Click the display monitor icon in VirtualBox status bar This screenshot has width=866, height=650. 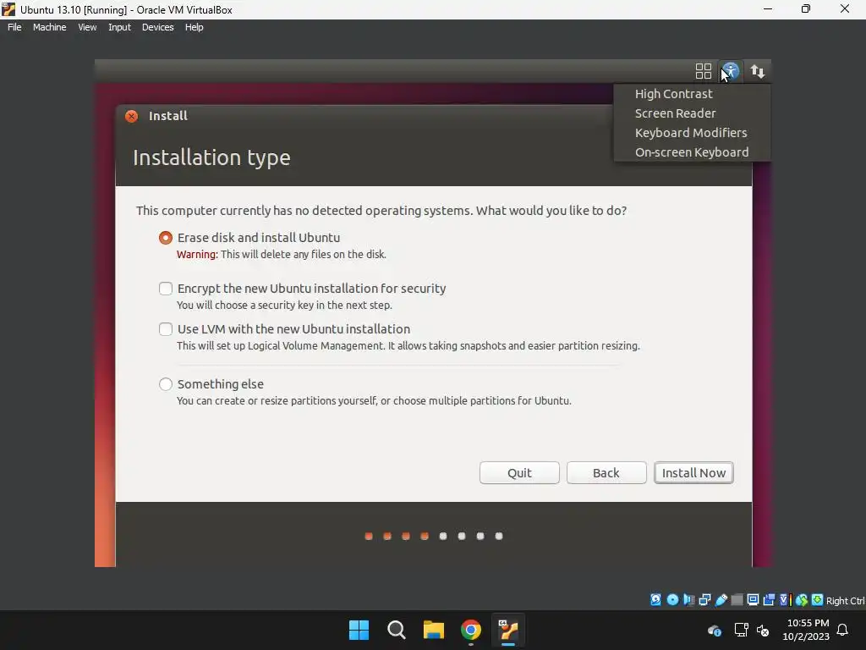pyautogui.click(x=753, y=600)
